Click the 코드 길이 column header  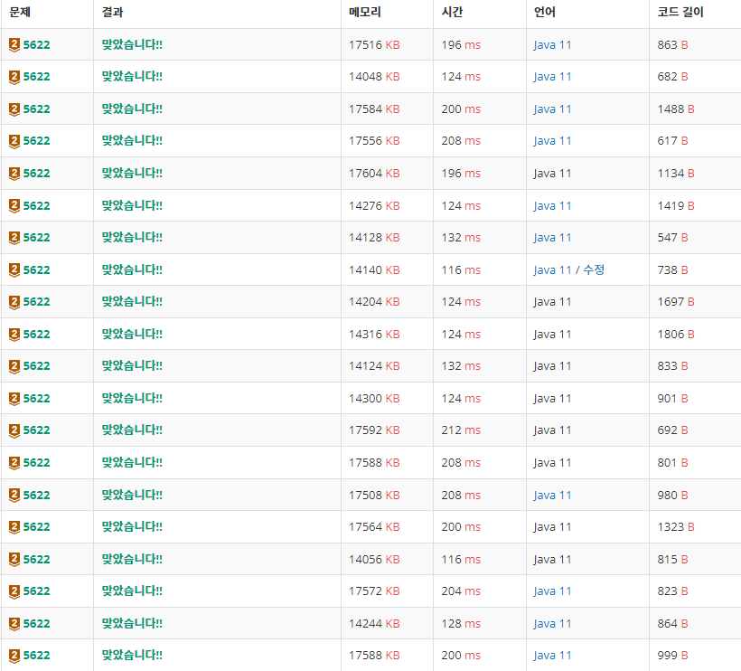(680, 13)
